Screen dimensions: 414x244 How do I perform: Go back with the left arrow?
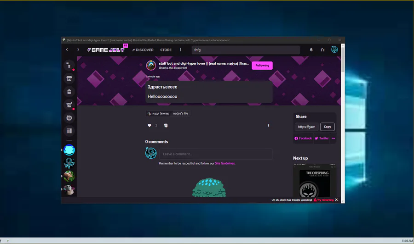[67, 50]
